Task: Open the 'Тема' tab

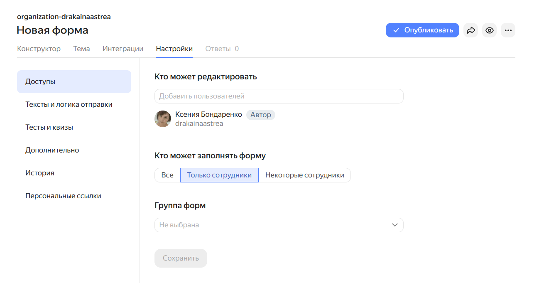Action: pos(81,49)
